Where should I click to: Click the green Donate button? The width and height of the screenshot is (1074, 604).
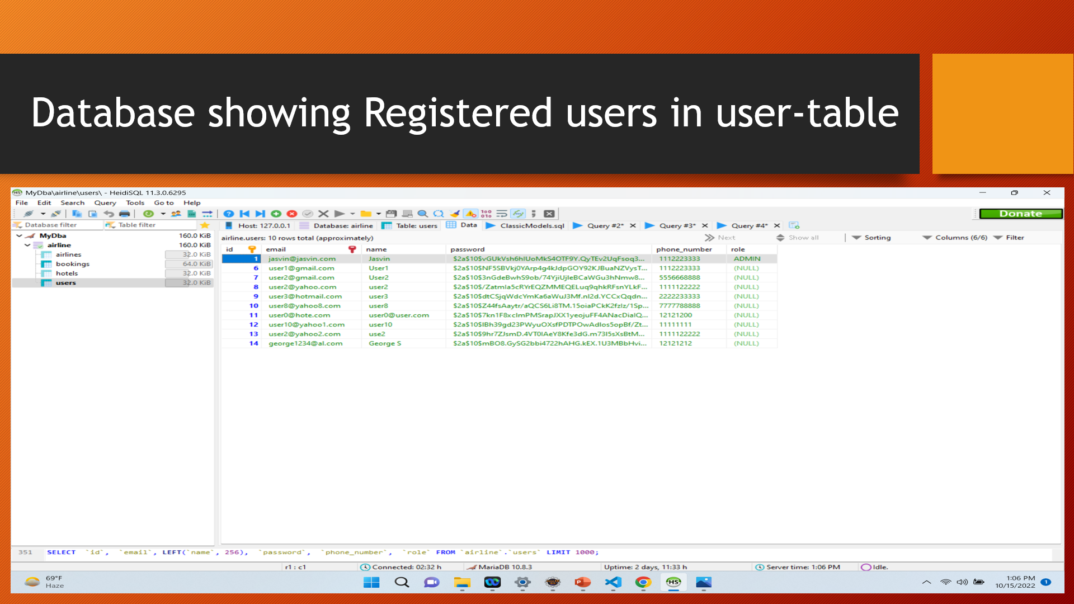pyautogui.click(x=1021, y=214)
